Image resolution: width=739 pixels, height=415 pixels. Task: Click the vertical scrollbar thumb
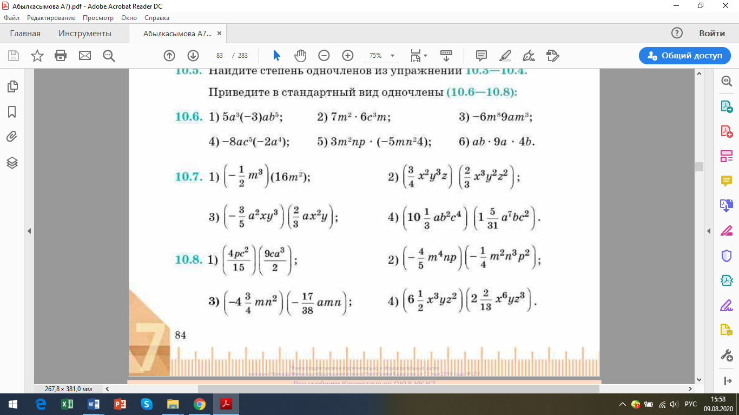[x=698, y=166]
